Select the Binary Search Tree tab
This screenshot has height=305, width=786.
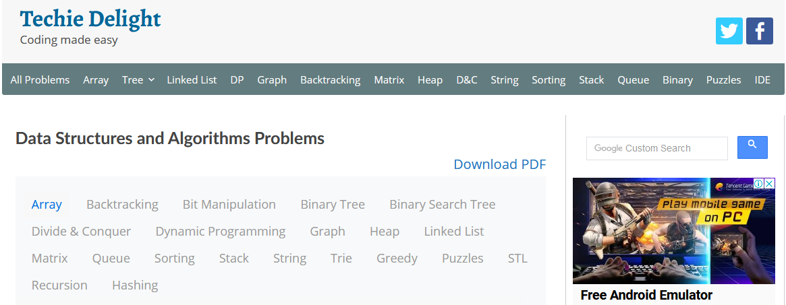click(442, 204)
